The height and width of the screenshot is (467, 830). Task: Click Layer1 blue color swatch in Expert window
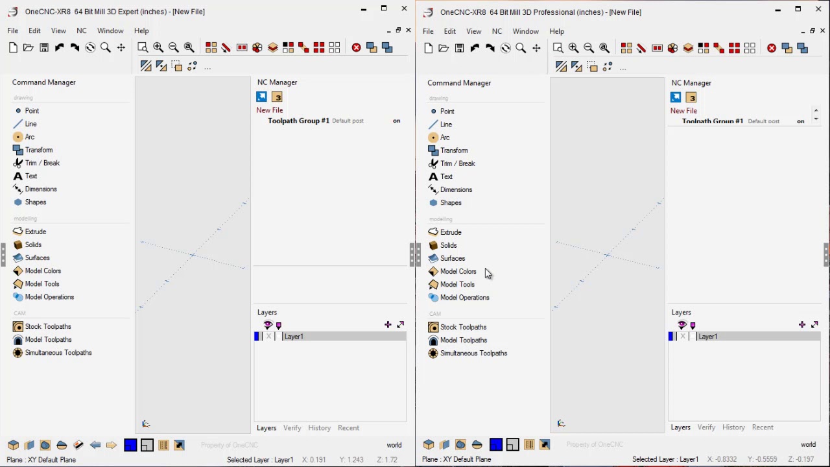point(257,337)
